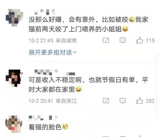Viewport: 160px width, 137px height.
Task: Open the blurred username of first commenter
Action: click(45, 12)
